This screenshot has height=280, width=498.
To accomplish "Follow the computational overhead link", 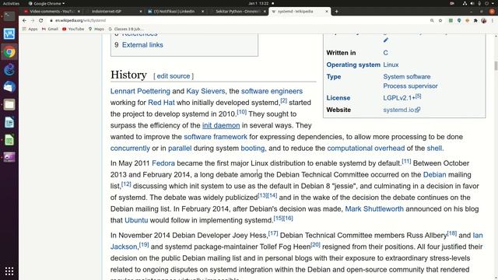I will click(366, 149).
